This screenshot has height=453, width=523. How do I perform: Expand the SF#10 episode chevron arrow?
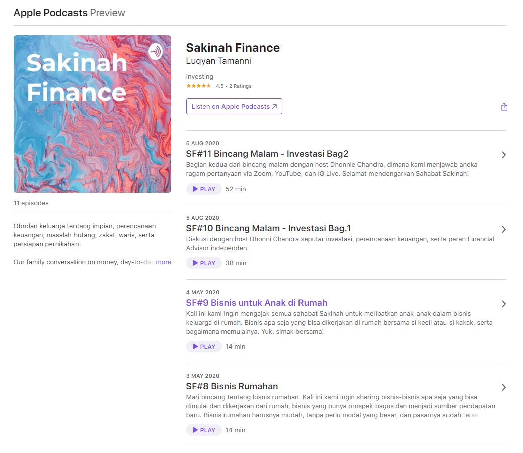[503, 229]
